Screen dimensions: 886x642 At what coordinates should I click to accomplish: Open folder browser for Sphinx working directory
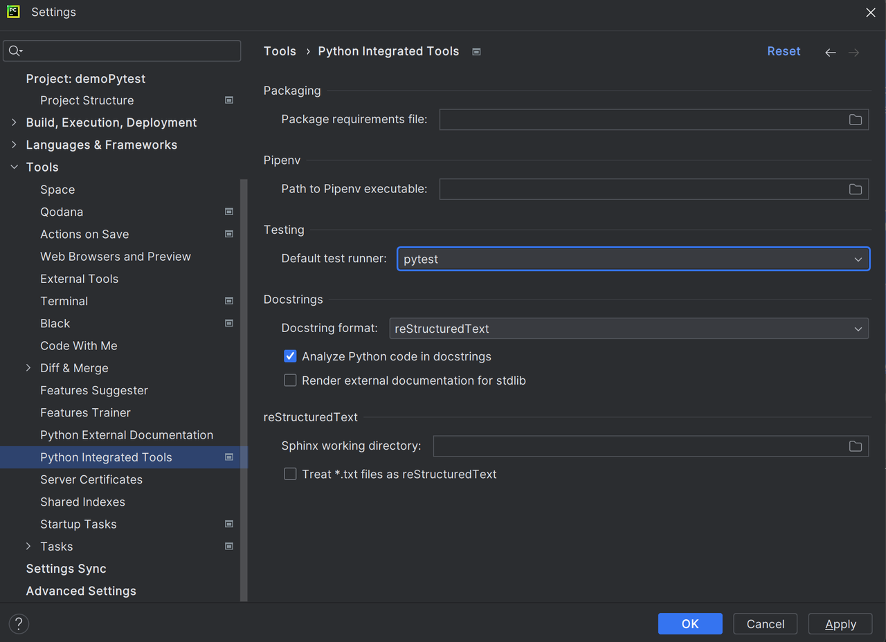click(x=856, y=446)
